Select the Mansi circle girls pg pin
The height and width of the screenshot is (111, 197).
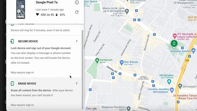(x=127, y=11)
